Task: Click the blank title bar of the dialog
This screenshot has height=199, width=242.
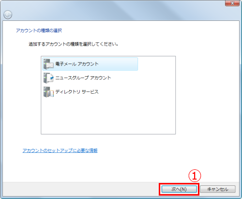Action: pyautogui.click(x=113, y=10)
